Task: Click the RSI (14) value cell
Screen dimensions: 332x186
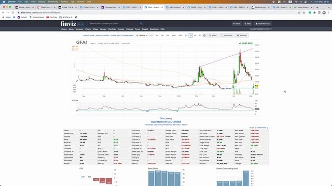Action: click(x=219, y=154)
